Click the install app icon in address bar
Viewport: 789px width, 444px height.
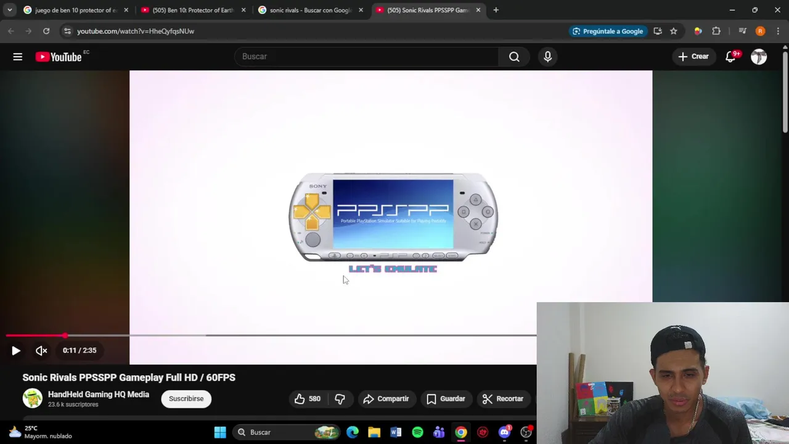point(658,31)
